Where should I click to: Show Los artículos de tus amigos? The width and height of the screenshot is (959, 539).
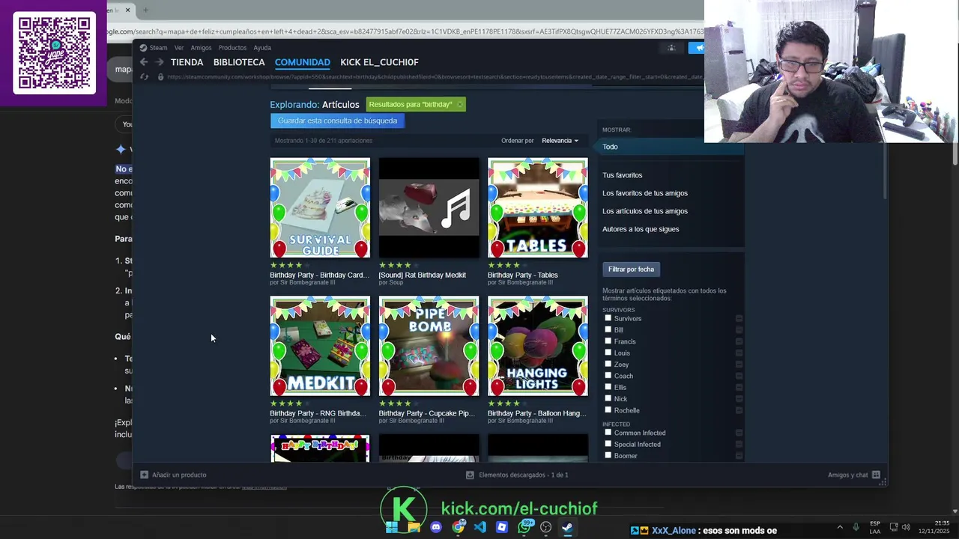tap(644, 211)
